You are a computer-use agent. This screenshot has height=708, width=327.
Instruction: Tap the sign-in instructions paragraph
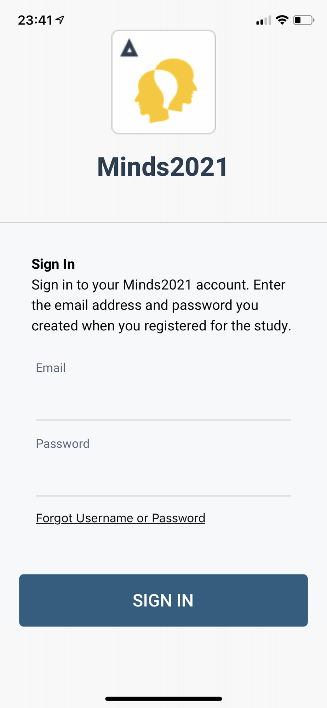[161, 305]
